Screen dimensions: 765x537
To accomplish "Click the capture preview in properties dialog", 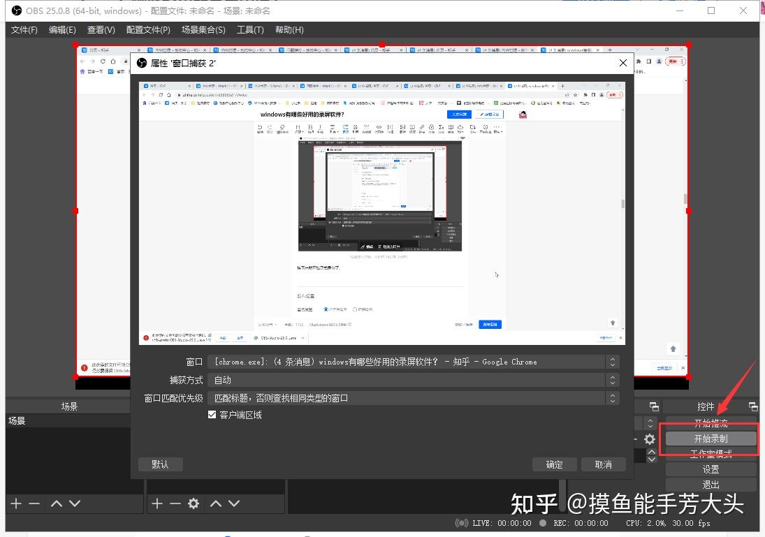I will coord(382,213).
